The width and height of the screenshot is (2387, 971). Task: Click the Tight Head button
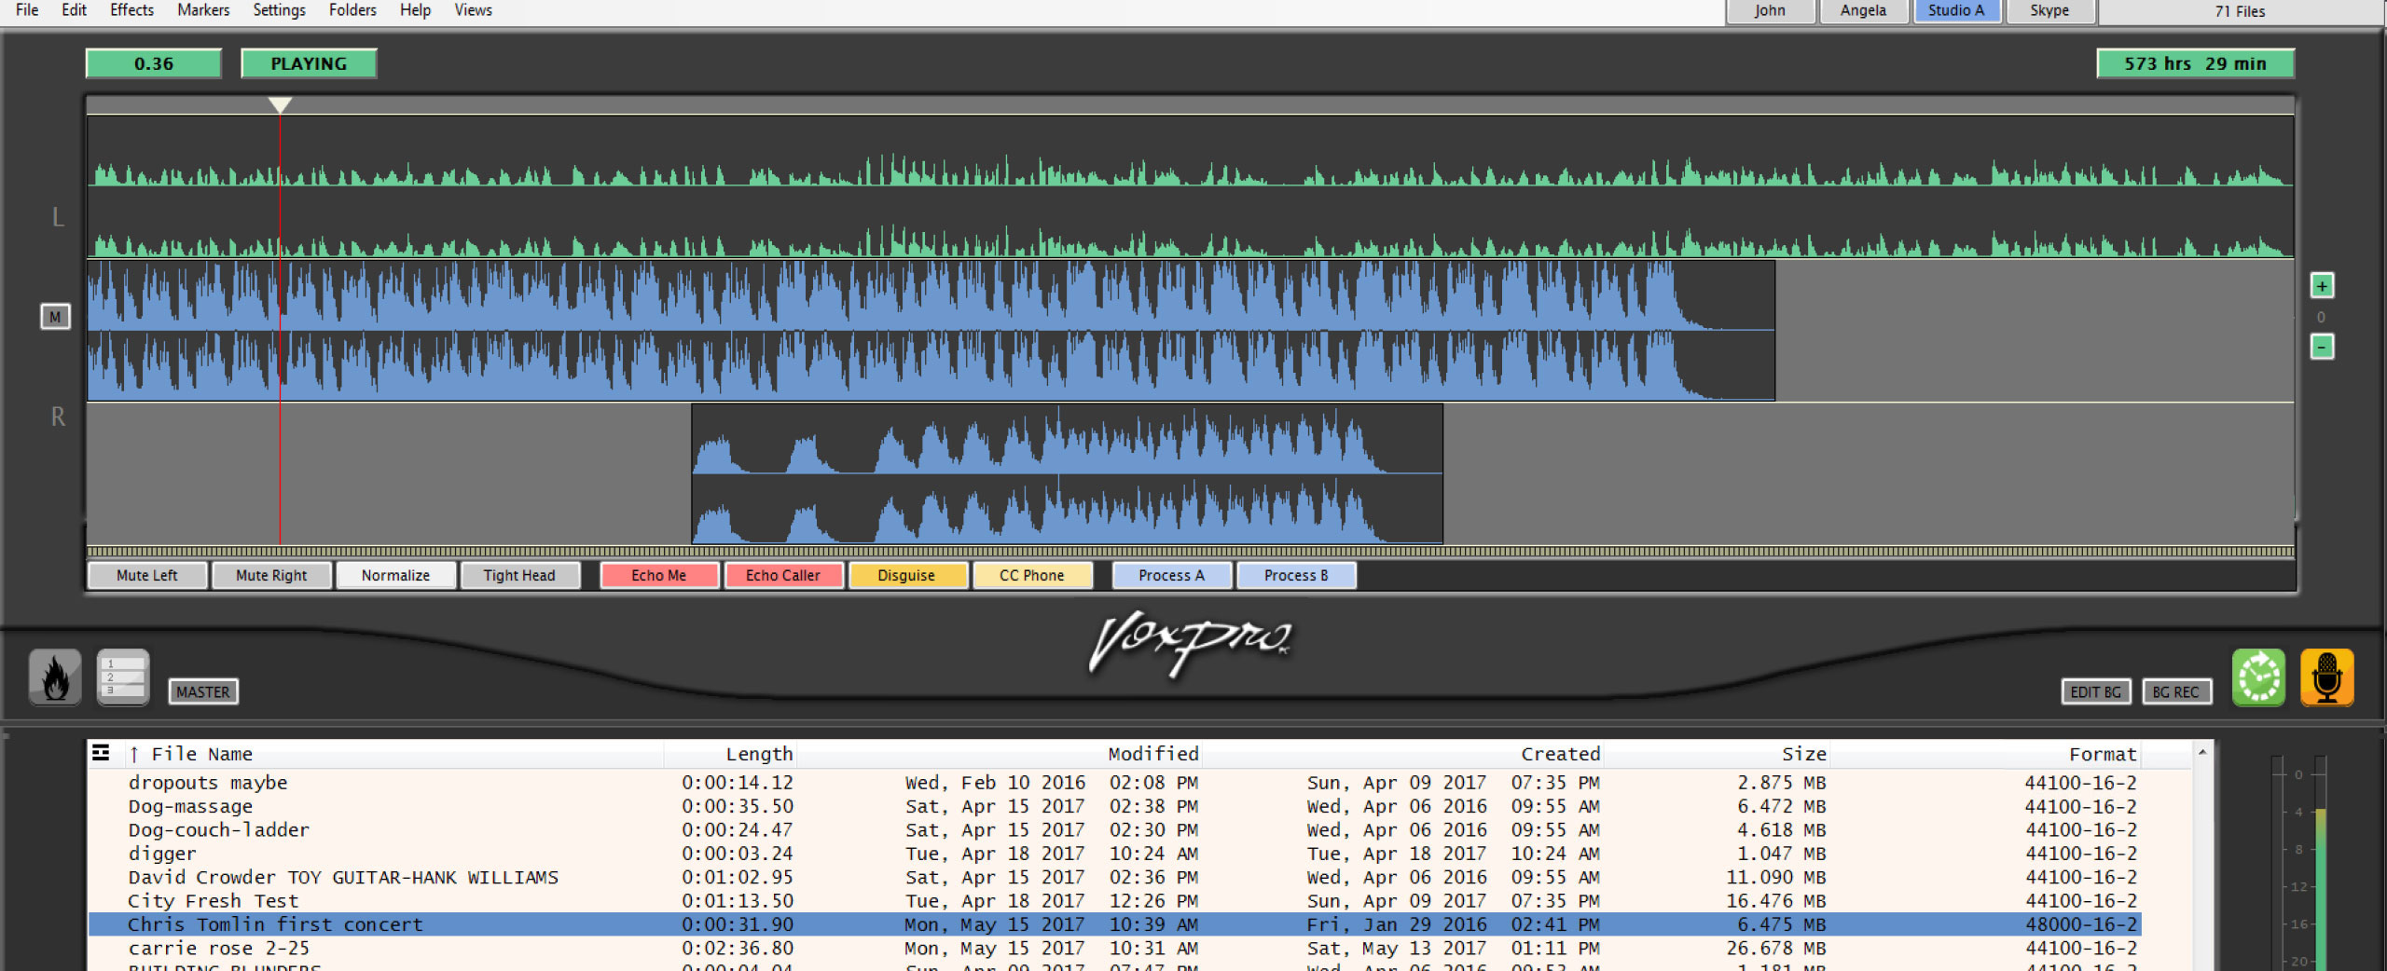tap(519, 575)
